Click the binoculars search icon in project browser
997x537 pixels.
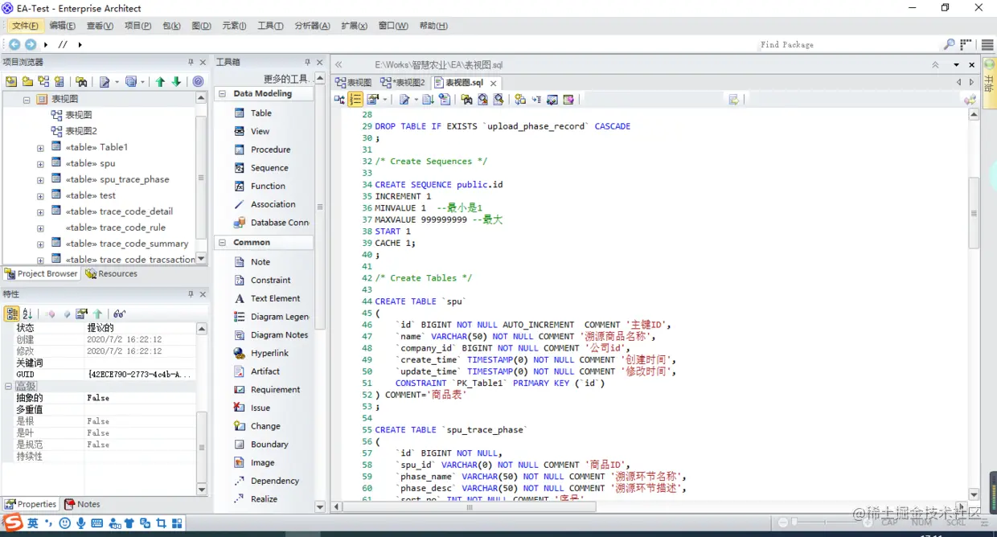(81, 81)
